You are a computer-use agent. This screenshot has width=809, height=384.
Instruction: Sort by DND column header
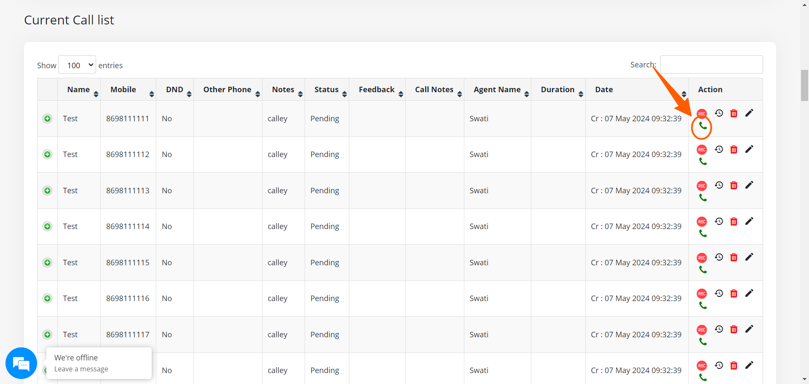pyautogui.click(x=175, y=89)
